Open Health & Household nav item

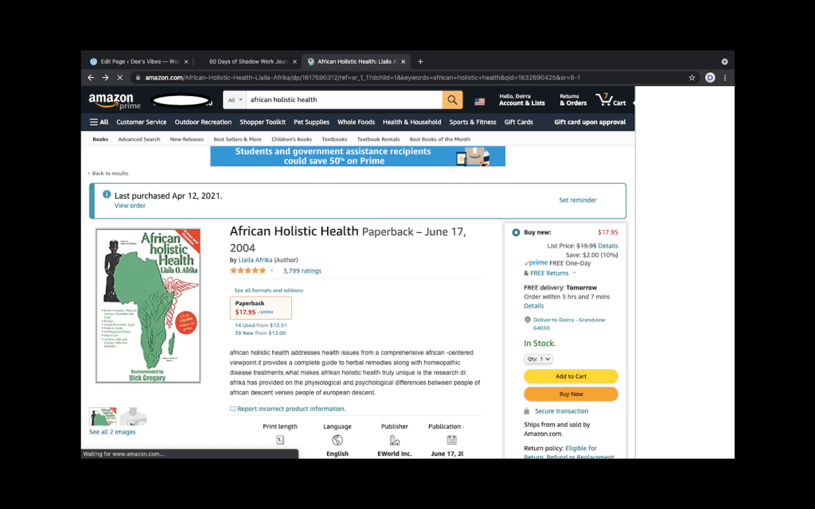(x=411, y=122)
